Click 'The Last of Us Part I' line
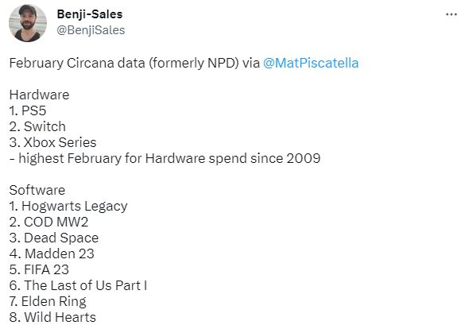Image resolution: width=465 pixels, height=329 pixels. [78, 285]
